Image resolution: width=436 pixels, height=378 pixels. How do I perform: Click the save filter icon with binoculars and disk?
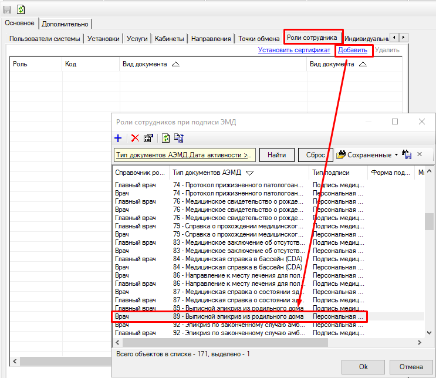click(407, 154)
